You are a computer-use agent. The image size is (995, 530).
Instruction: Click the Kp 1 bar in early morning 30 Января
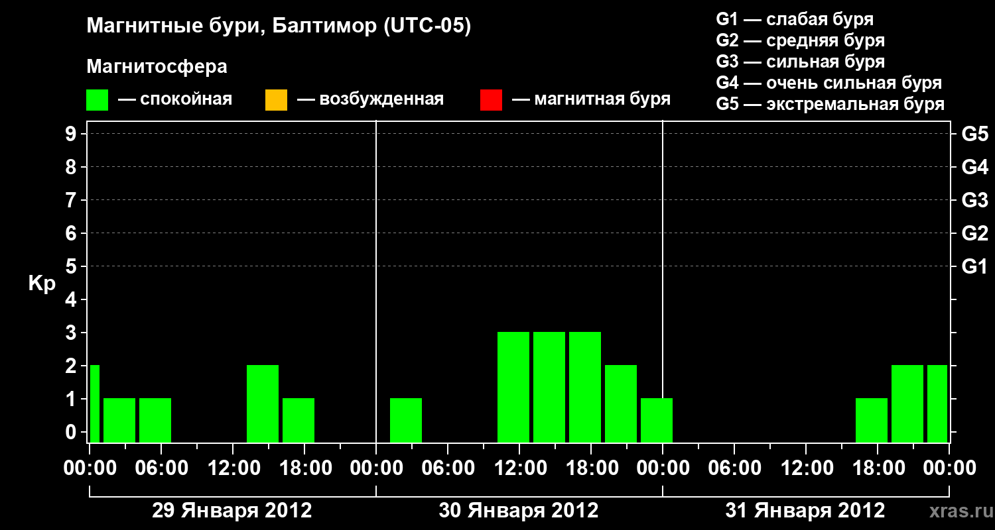406,420
